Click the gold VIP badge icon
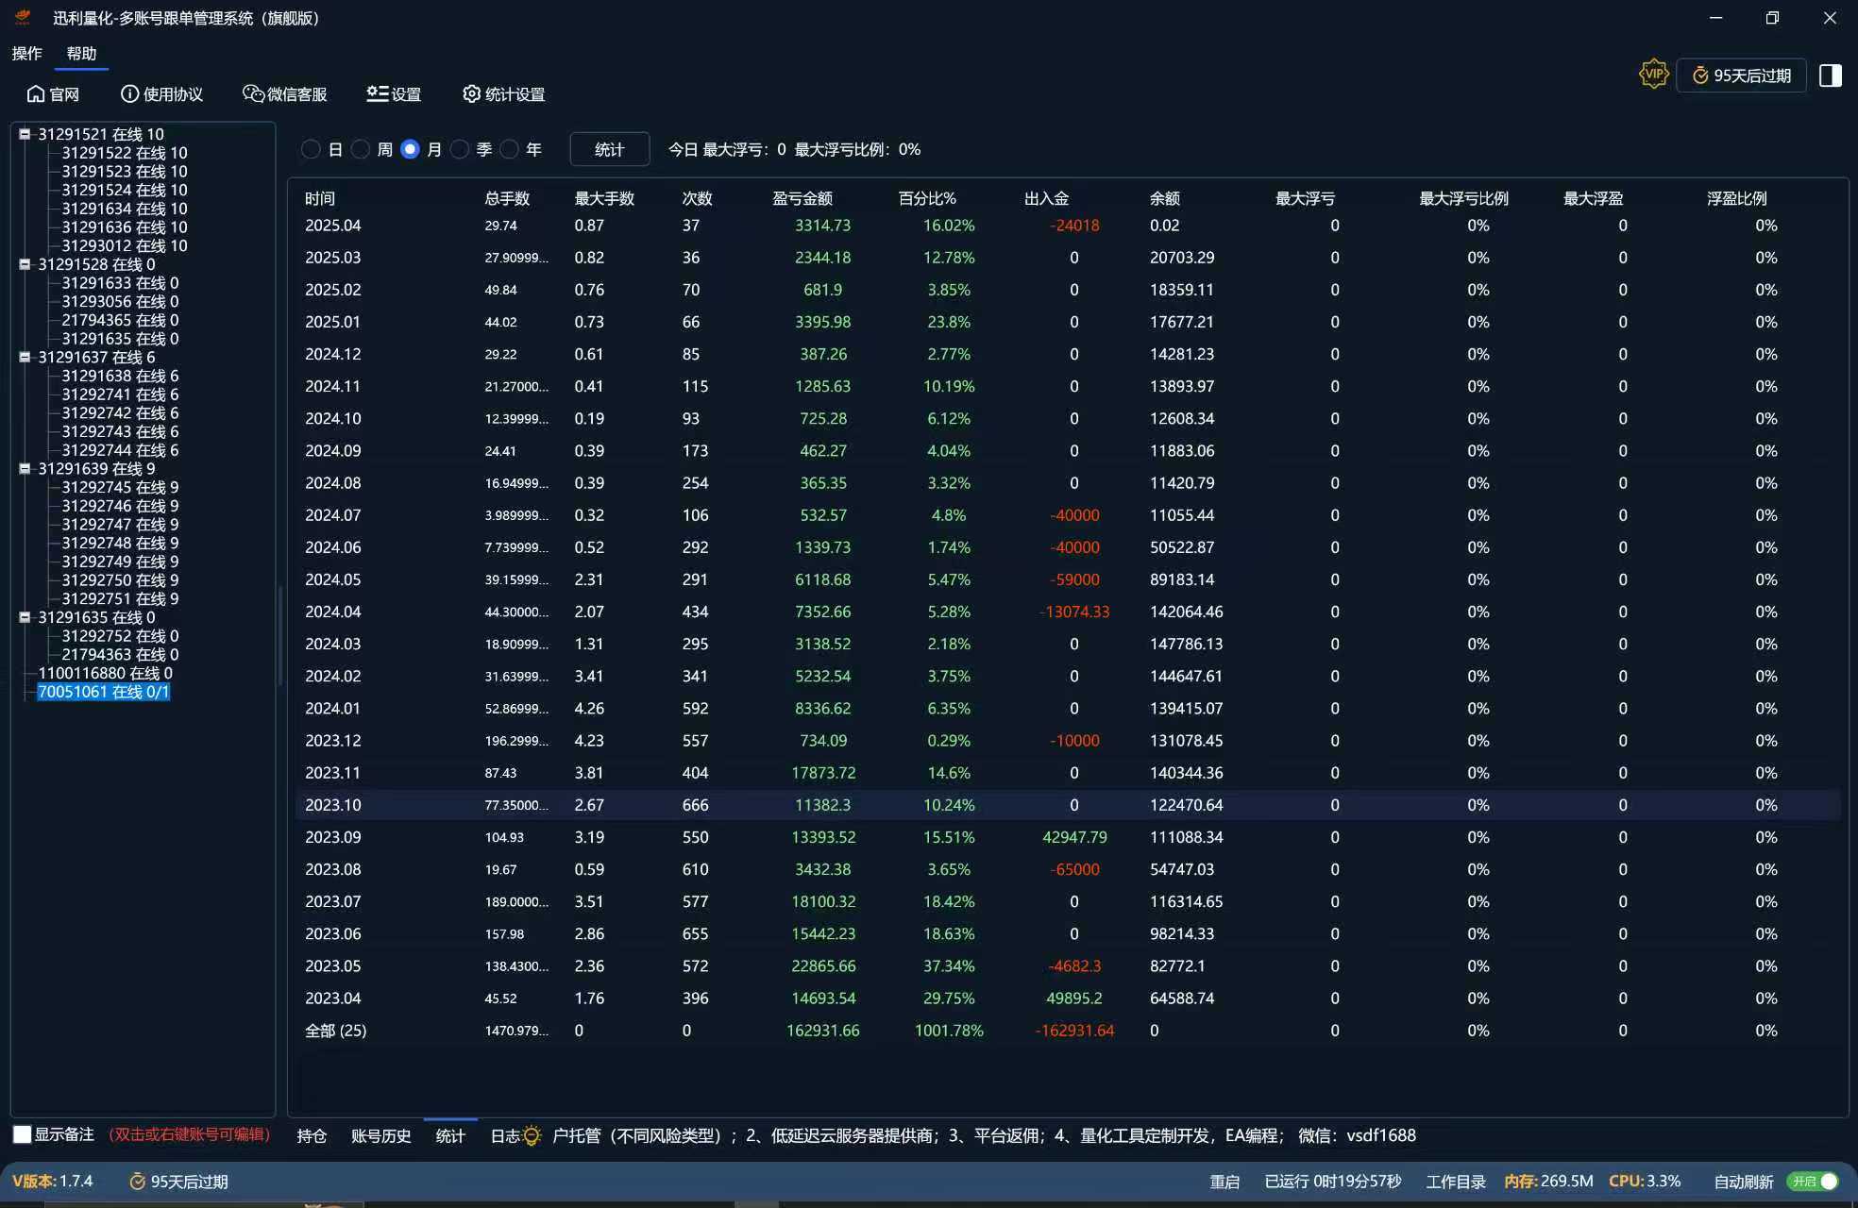Viewport: 1858px width, 1208px height. tap(1653, 75)
